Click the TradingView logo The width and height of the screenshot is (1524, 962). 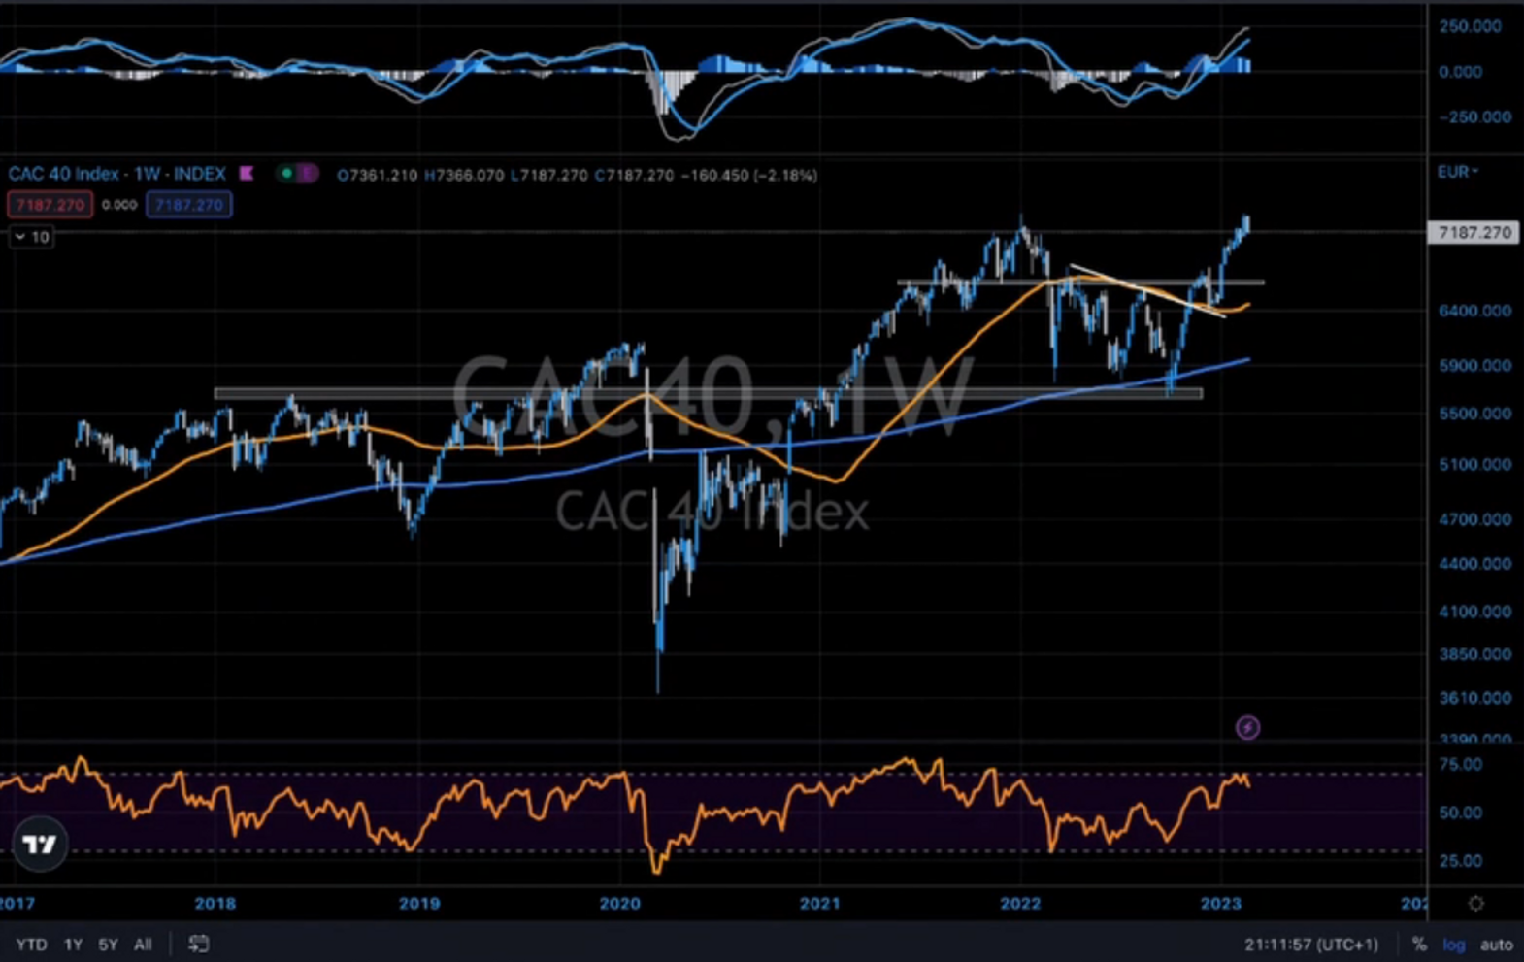40,844
